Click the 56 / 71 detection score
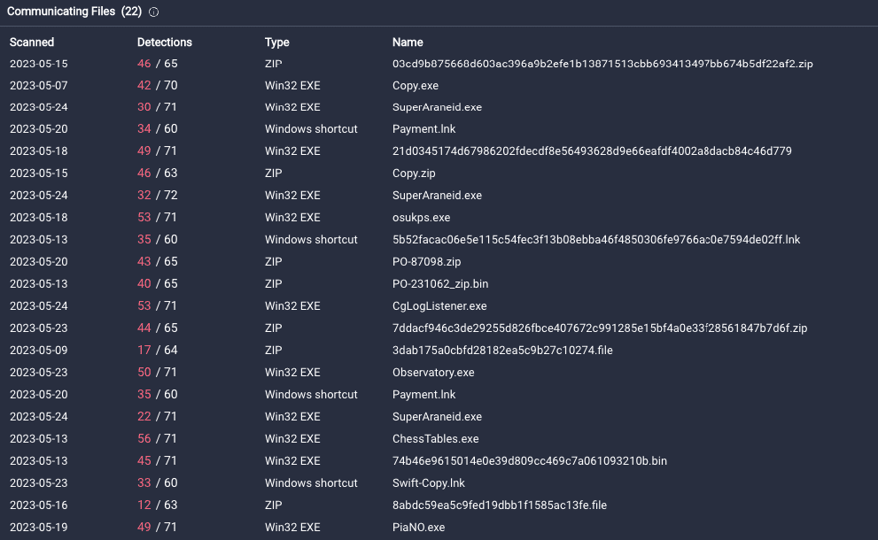The height and width of the screenshot is (540, 878). [157, 439]
